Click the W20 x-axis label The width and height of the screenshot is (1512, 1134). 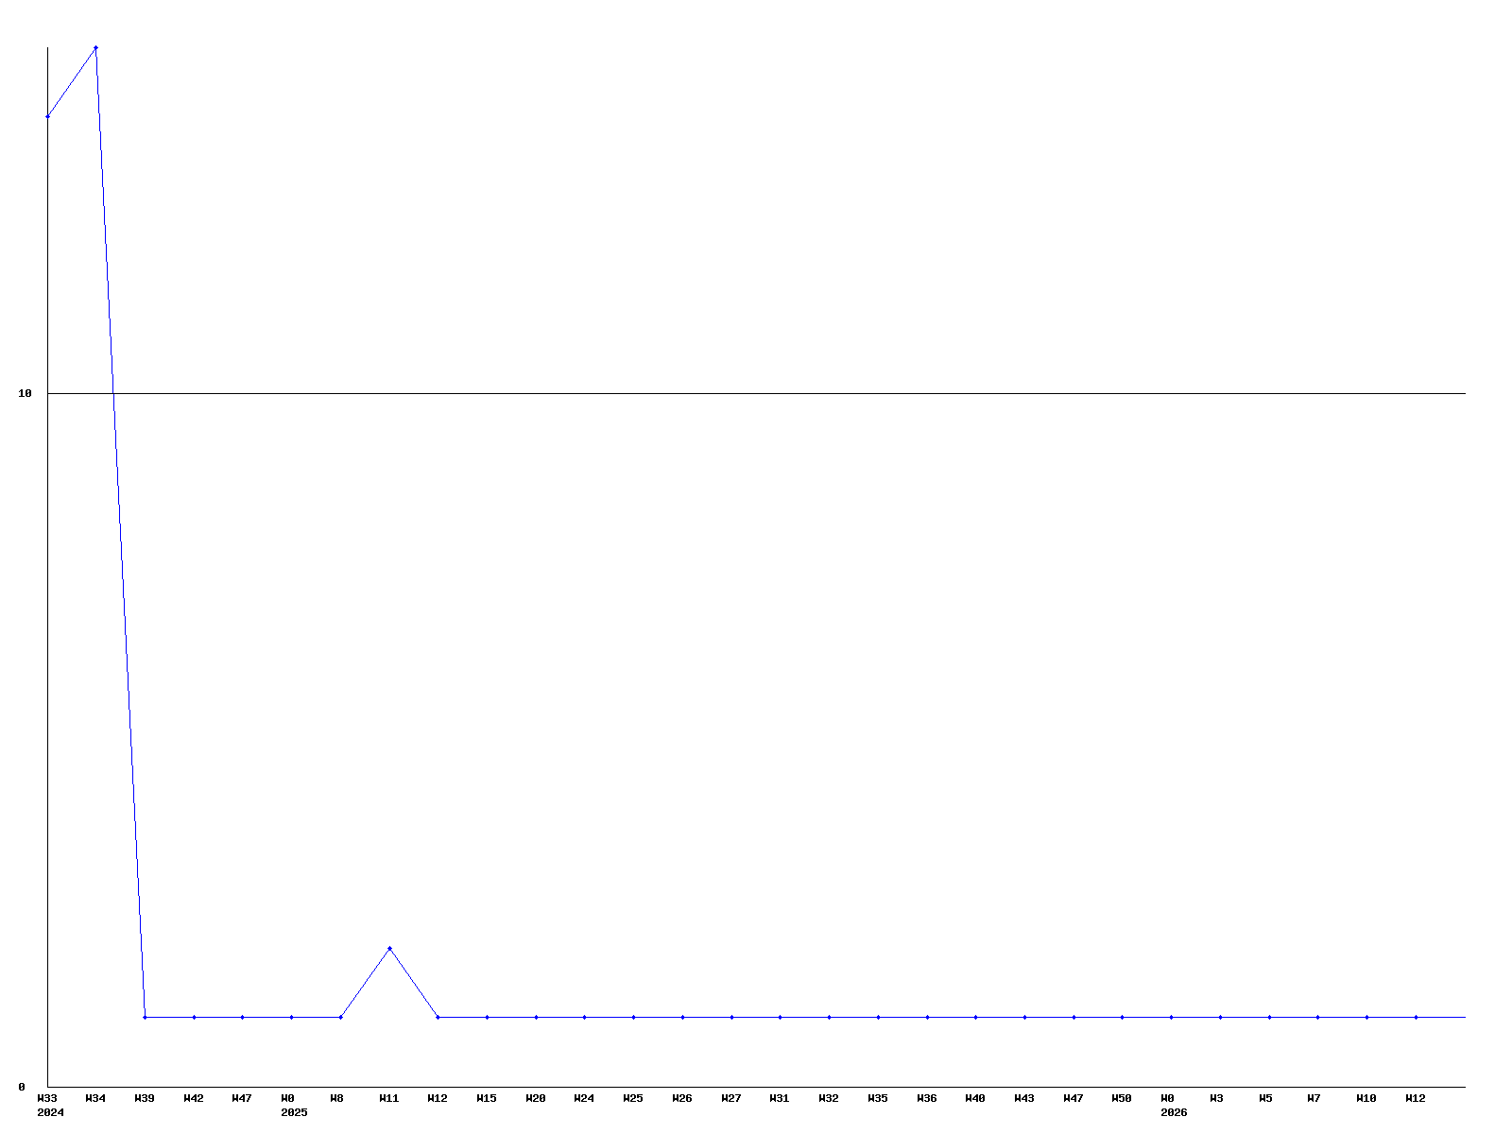click(x=536, y=1098)
